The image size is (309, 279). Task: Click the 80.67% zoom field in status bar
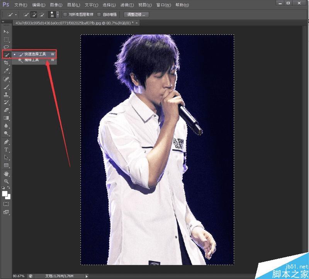19,276
